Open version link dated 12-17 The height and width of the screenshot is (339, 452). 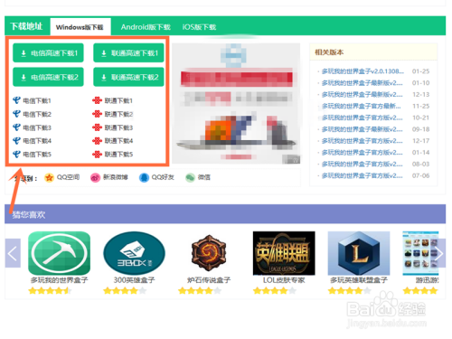[362, 141]
